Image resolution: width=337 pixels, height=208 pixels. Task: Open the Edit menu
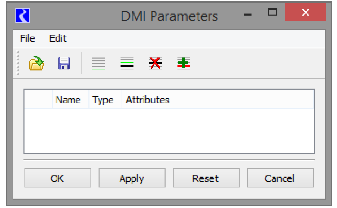[58, 39]
